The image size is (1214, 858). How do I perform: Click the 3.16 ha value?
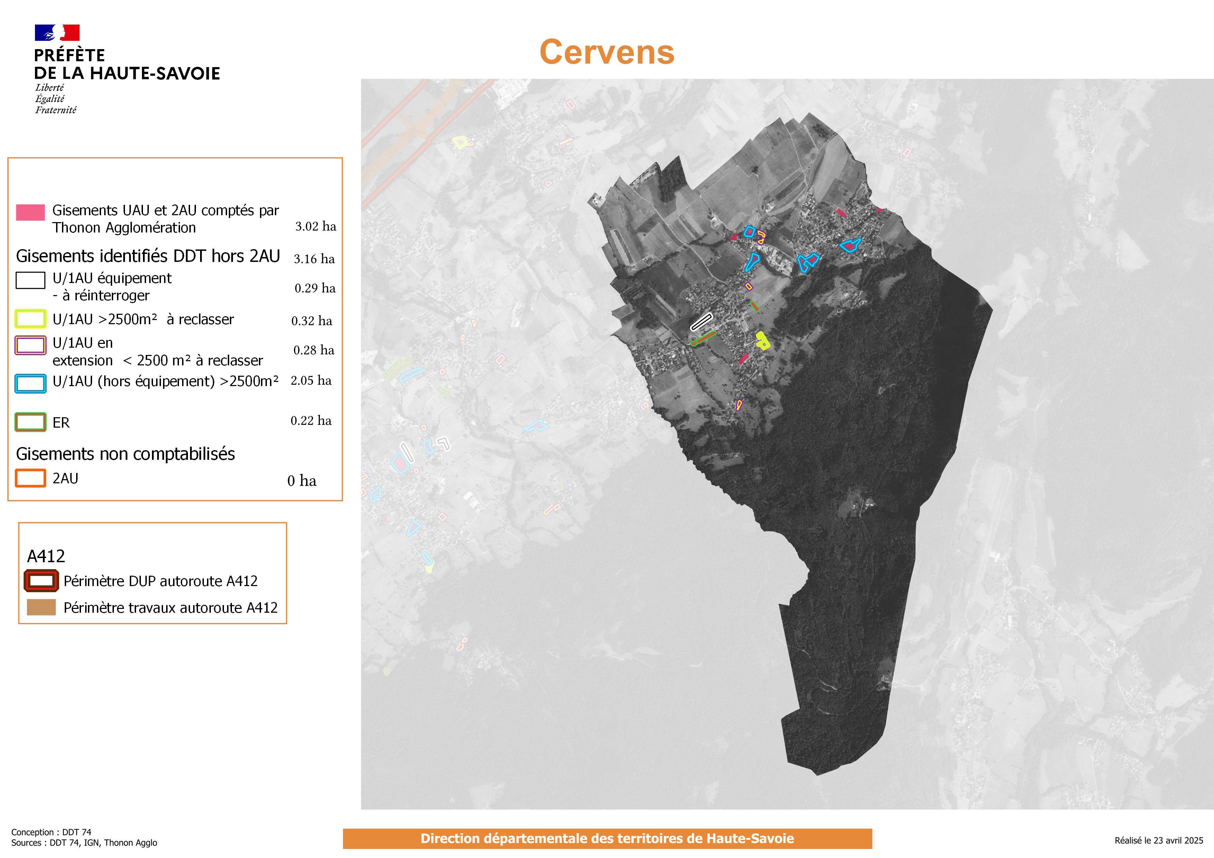314,259
